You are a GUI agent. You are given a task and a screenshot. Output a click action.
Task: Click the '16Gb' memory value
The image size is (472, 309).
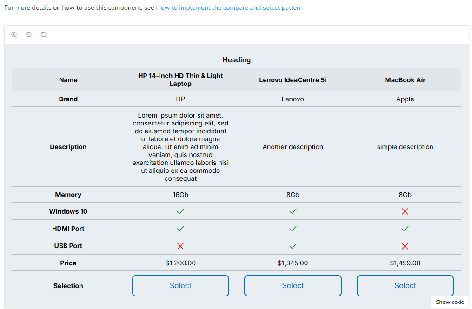pyautogui.click(x=180, y=195)
